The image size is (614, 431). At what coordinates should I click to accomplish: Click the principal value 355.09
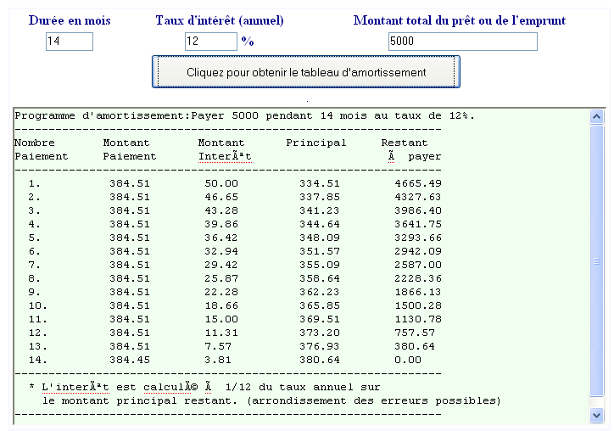tap(320, 265)
